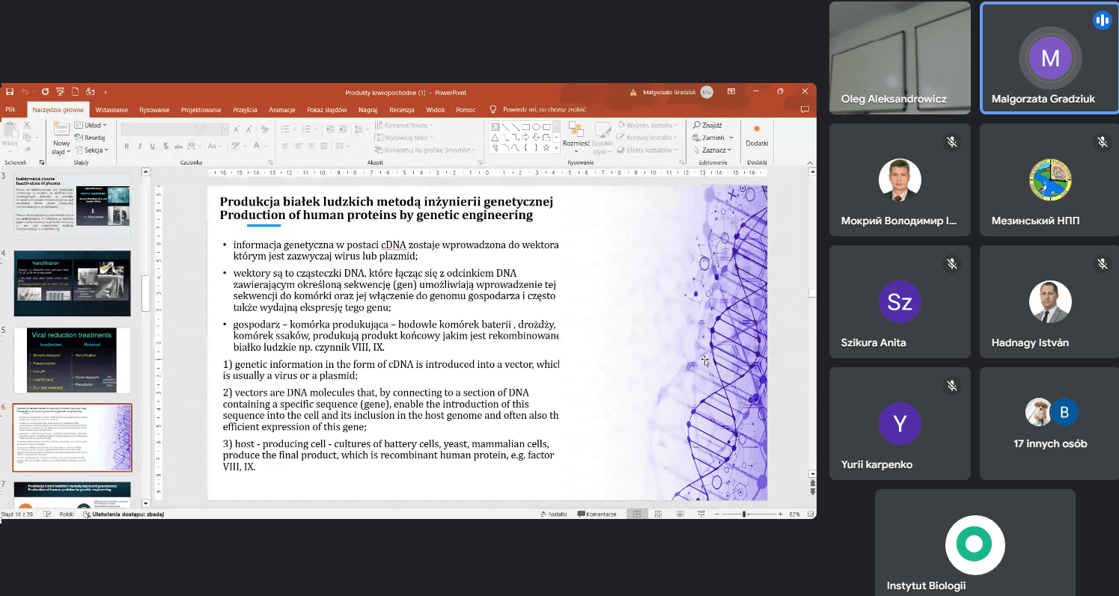Click zoom out minus button
Screen dimensions: 1119x596
(717, 514)
